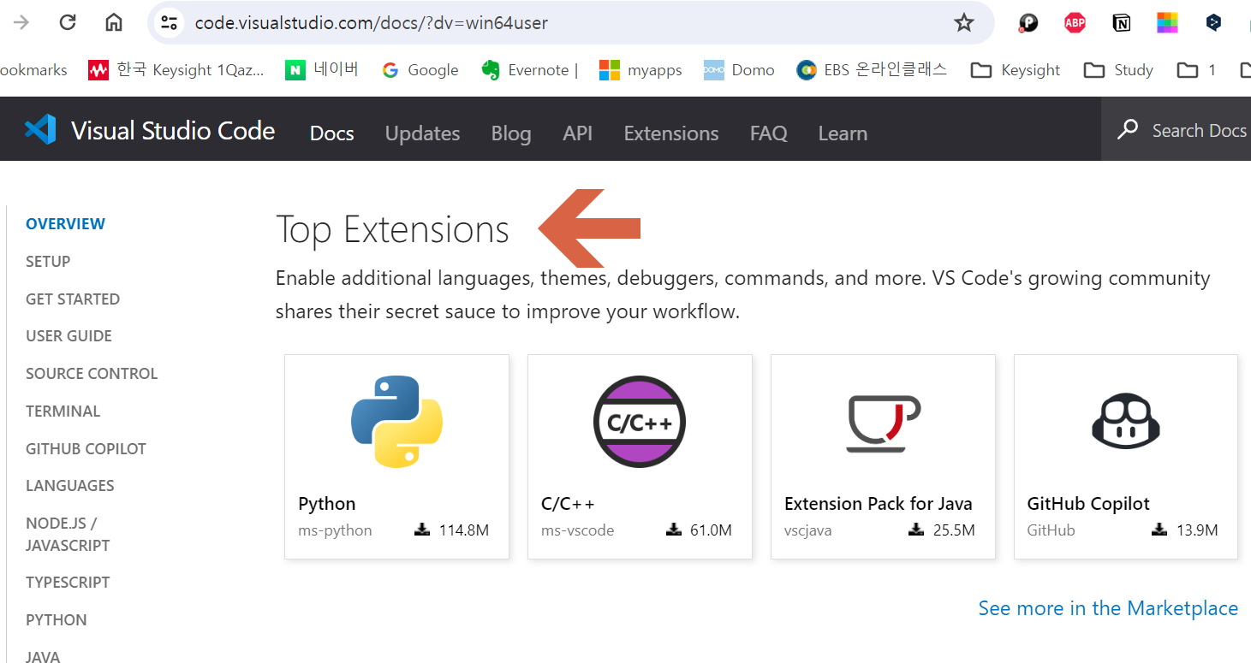Select OVERVIEW in the sidebar
Image resolution: width=1251 pixels, height=663 pixels.
[x=65, y=224]
